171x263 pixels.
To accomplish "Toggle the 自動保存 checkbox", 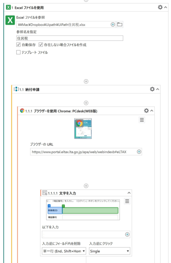I will [18, 45].
